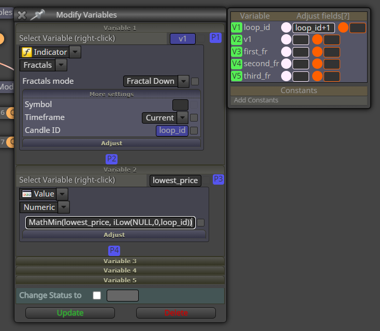Click the Candle ID loop_id field
This screenshot has height=331, width=380.
tap(172, 130)
